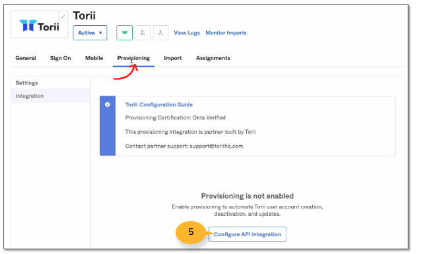Click the Settings sidebar heading

(26, 83)
